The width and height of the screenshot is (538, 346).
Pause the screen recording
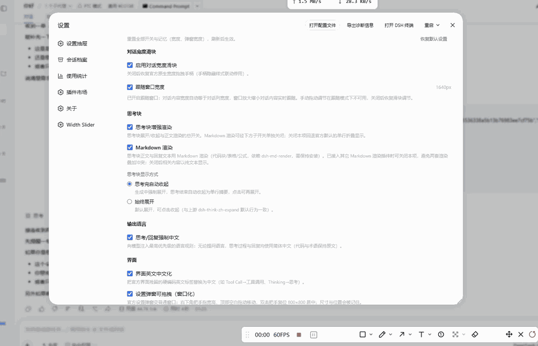[314, 335]
